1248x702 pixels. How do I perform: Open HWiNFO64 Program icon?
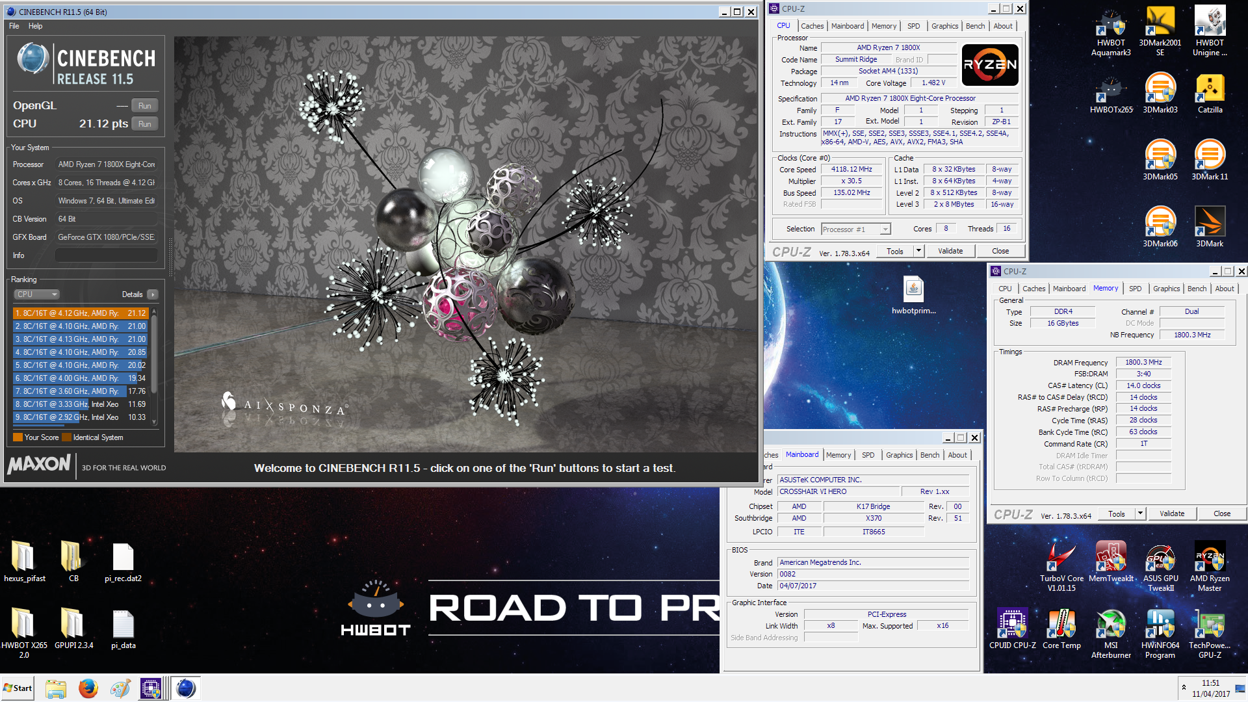[1160, 634]
